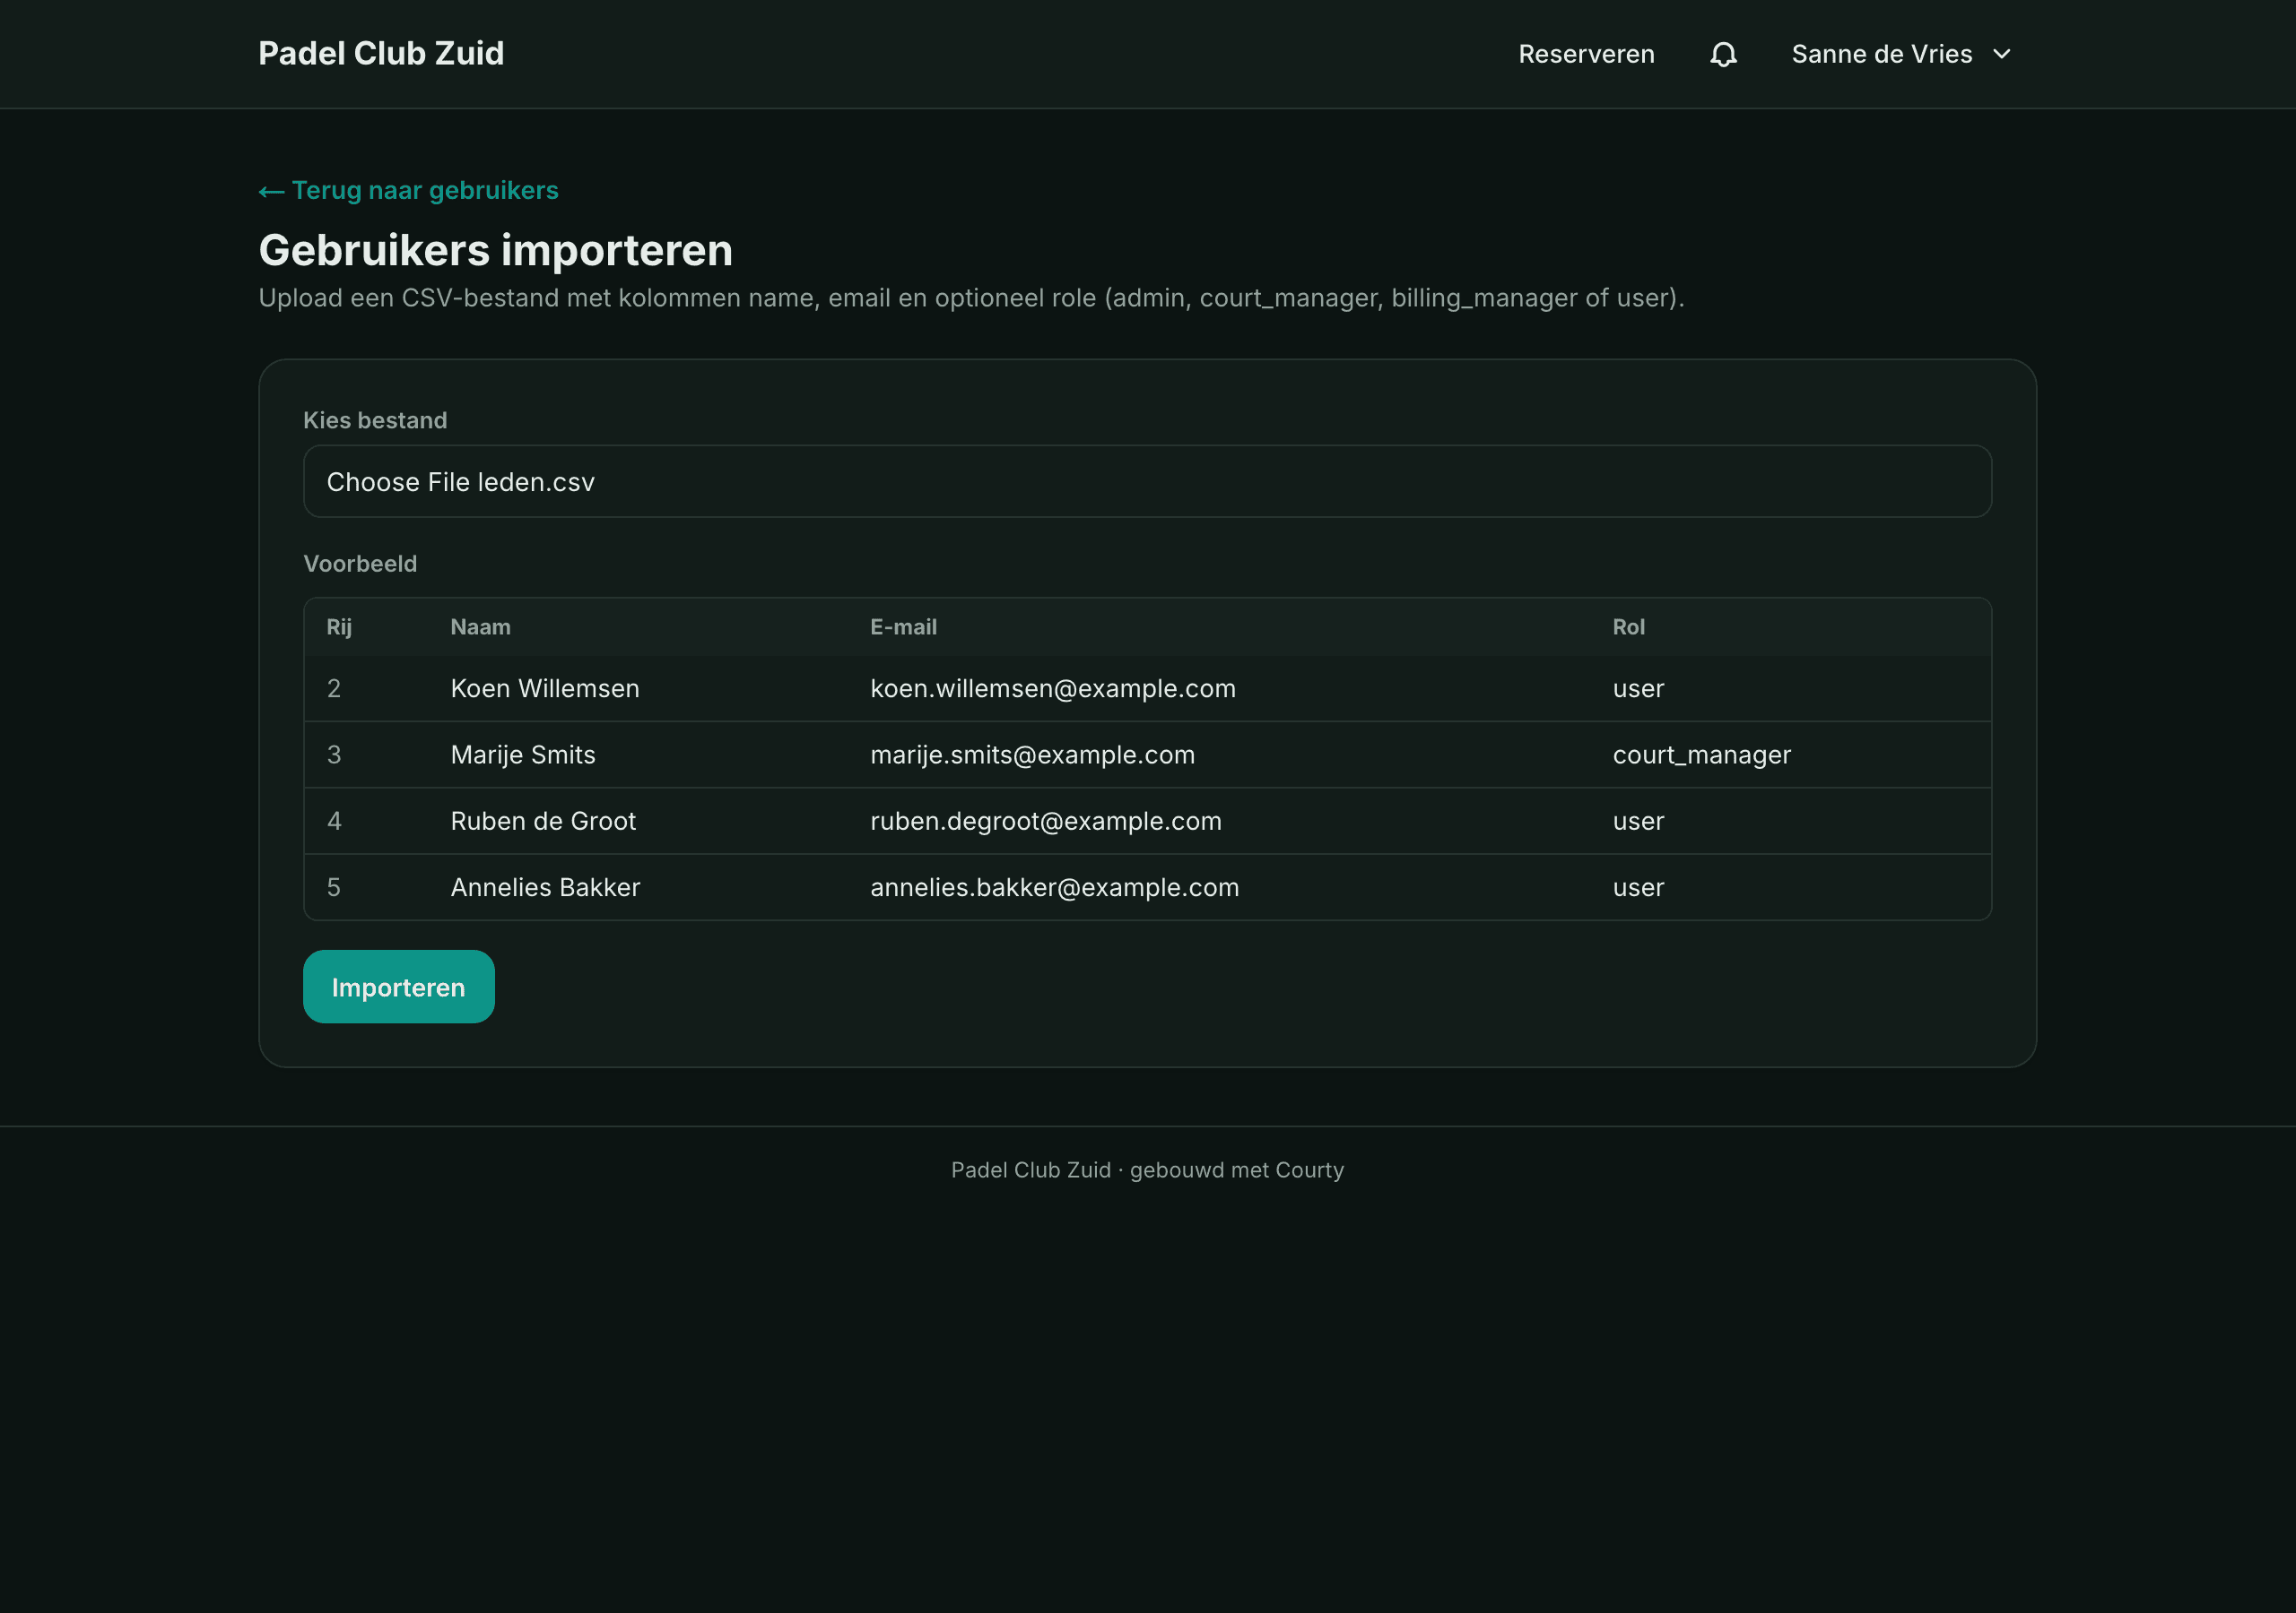Select the court_manager role cell
The height and width of the screenshot is (1613, 2296).
1701,755
